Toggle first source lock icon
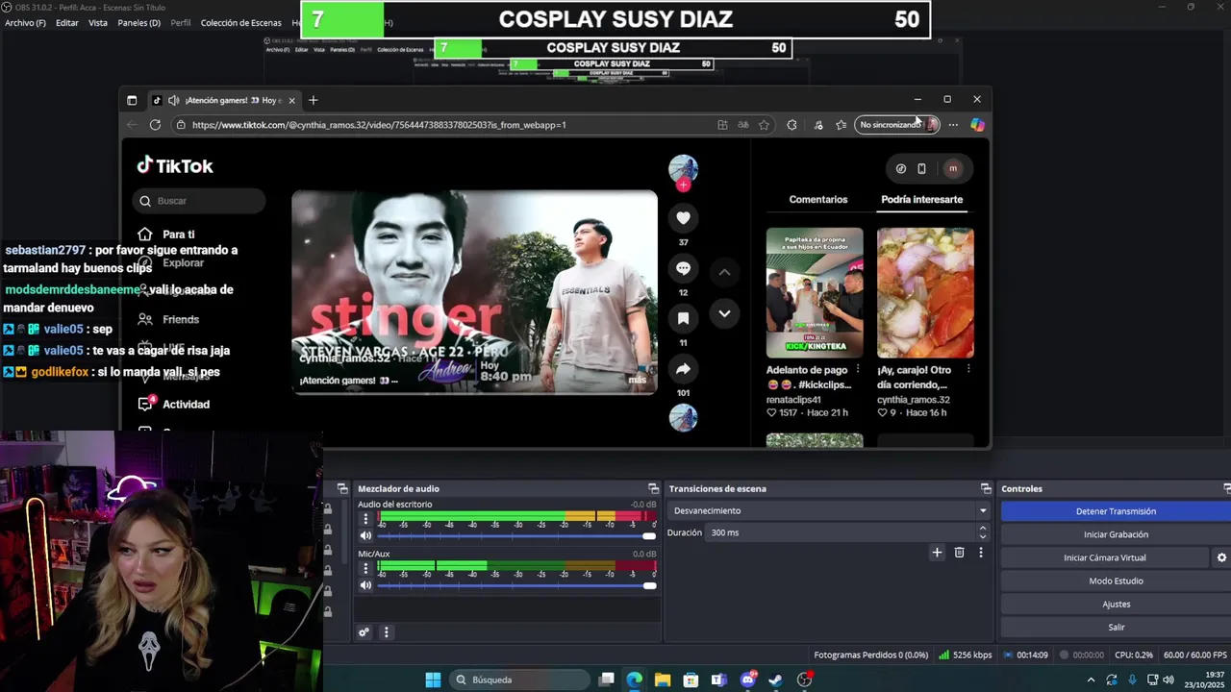The image size is (1231, 692). [x=328, y=509]
